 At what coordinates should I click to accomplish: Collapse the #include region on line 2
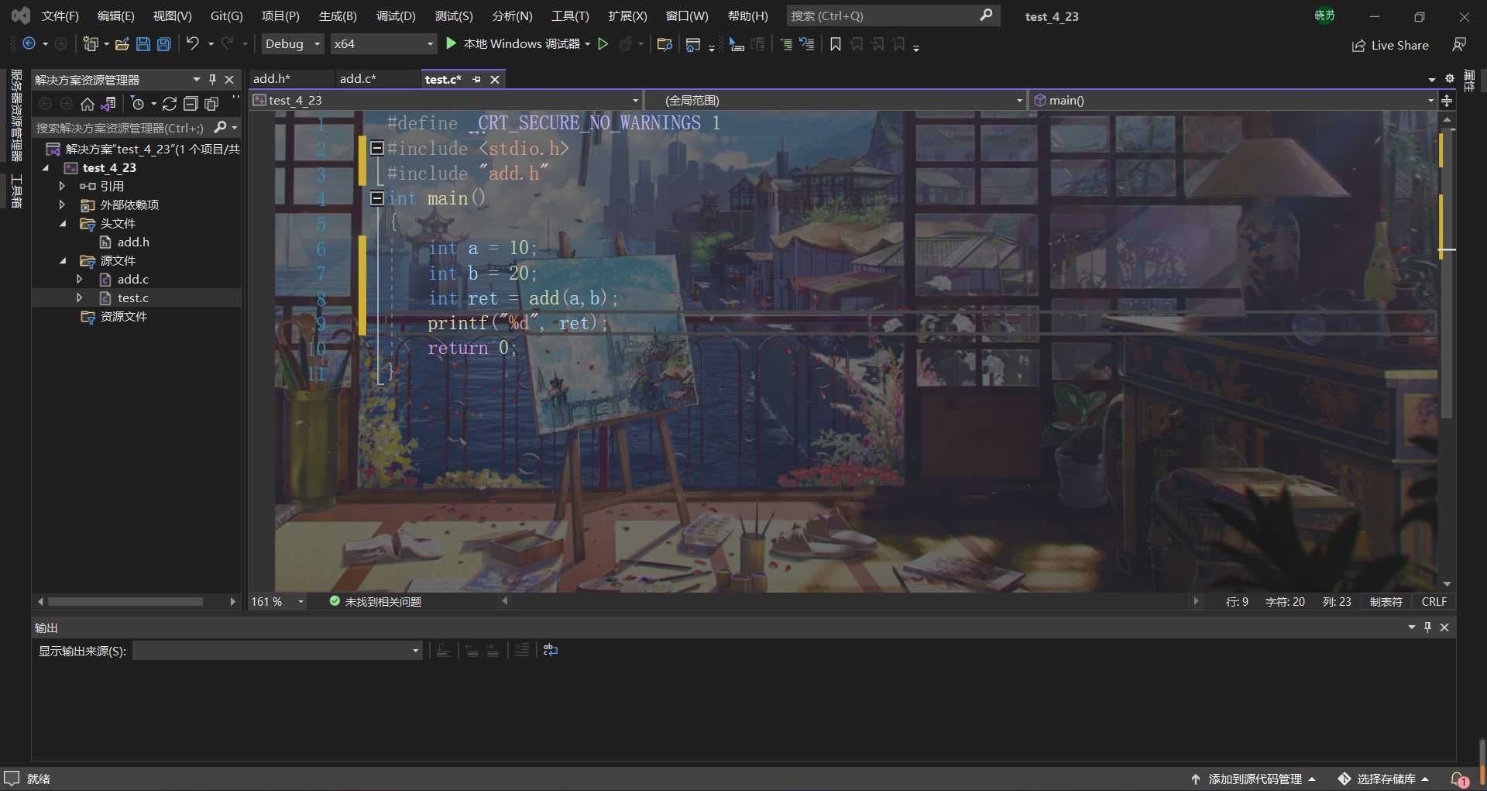tap(377, 147)
